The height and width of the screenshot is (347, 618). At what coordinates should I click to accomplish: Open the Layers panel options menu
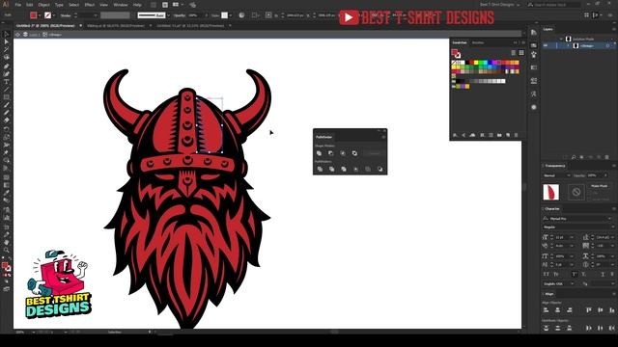(x=613, y=29)
